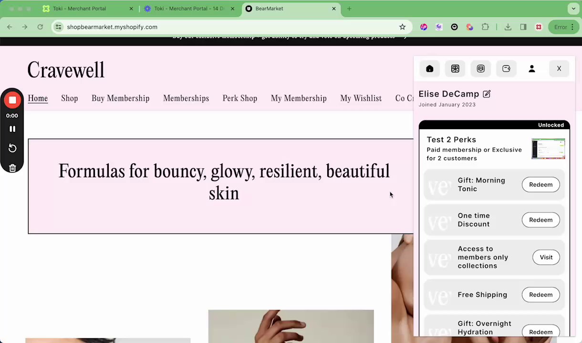Viewport: 582px width, 343px height.
Task: Go back with the browser back arrow
Action: [10, 27]
